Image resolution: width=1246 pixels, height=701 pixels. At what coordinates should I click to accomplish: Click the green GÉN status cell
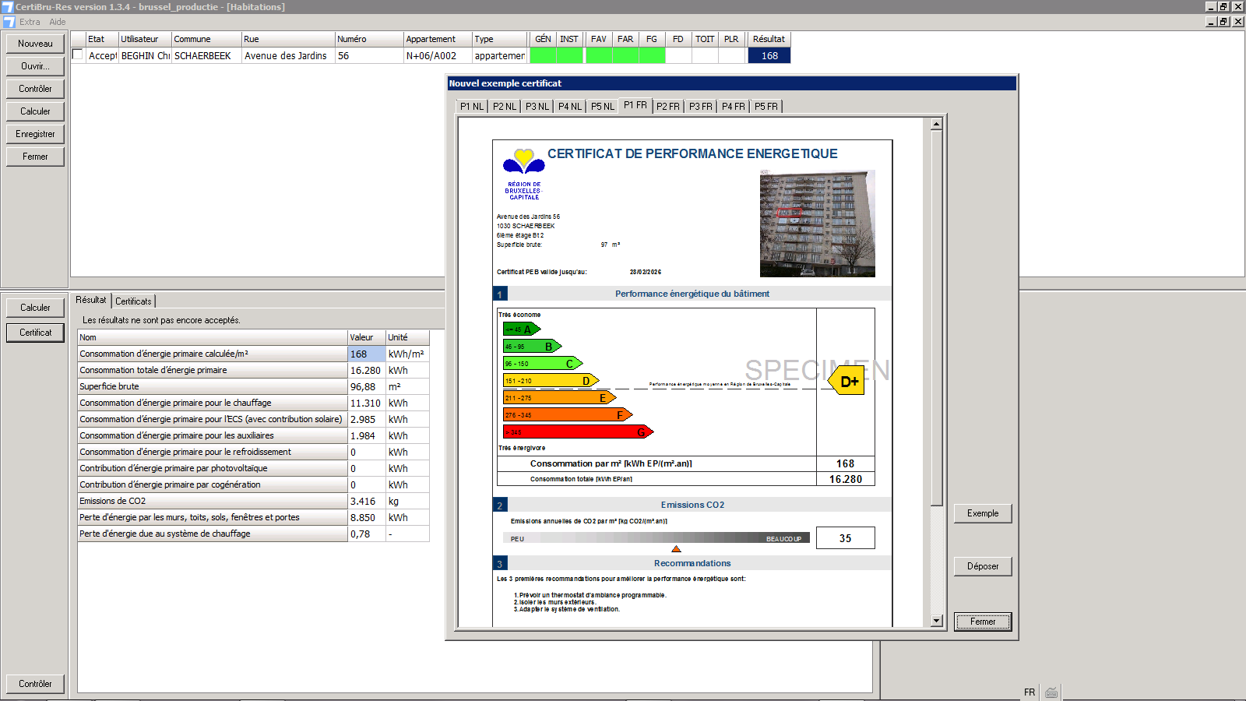click(x=543, y=56)
